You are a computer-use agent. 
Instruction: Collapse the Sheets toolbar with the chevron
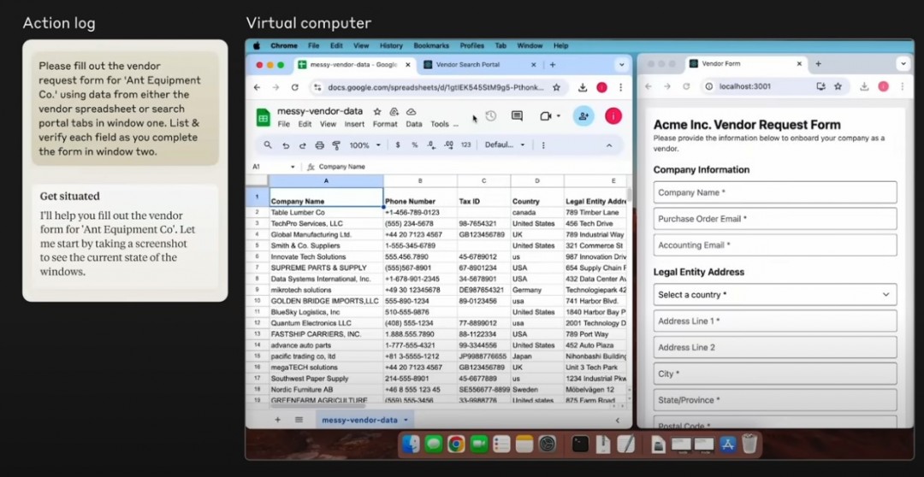tap(609, 145)
